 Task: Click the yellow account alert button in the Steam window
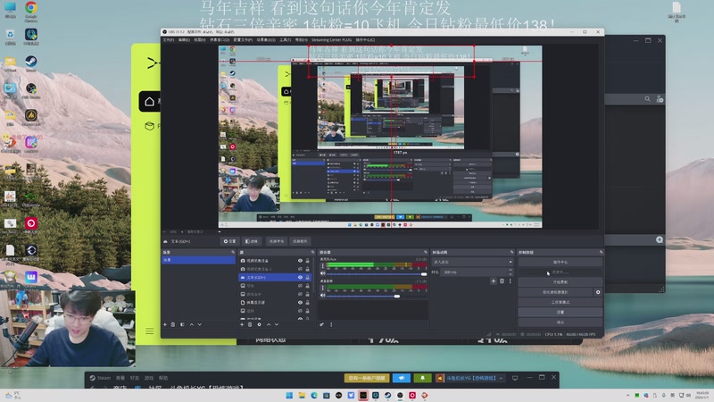367,378
